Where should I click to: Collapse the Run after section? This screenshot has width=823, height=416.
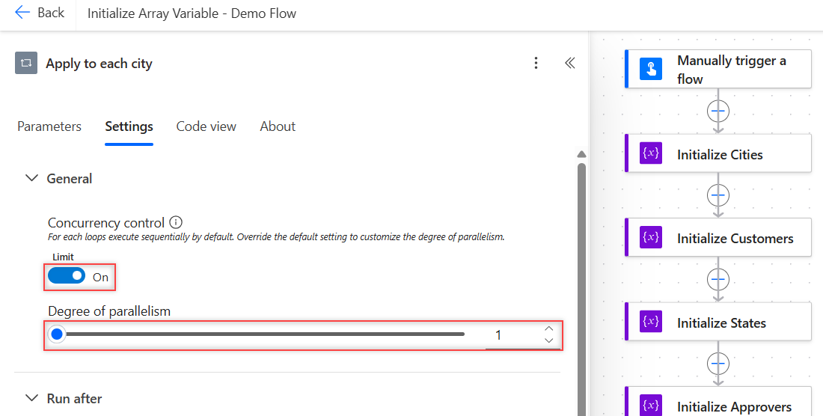(x=32, y=398)
